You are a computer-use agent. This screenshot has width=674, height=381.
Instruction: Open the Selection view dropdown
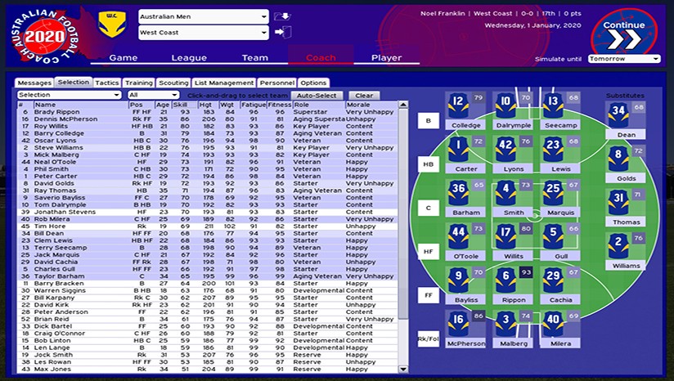[x=70, y=95]
